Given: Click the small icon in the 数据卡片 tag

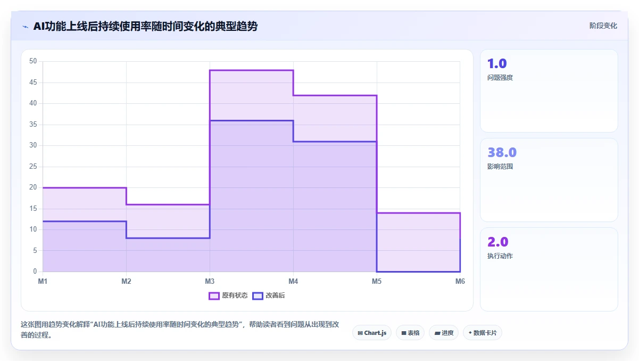Looking at the screenshot, I should 470,333.
